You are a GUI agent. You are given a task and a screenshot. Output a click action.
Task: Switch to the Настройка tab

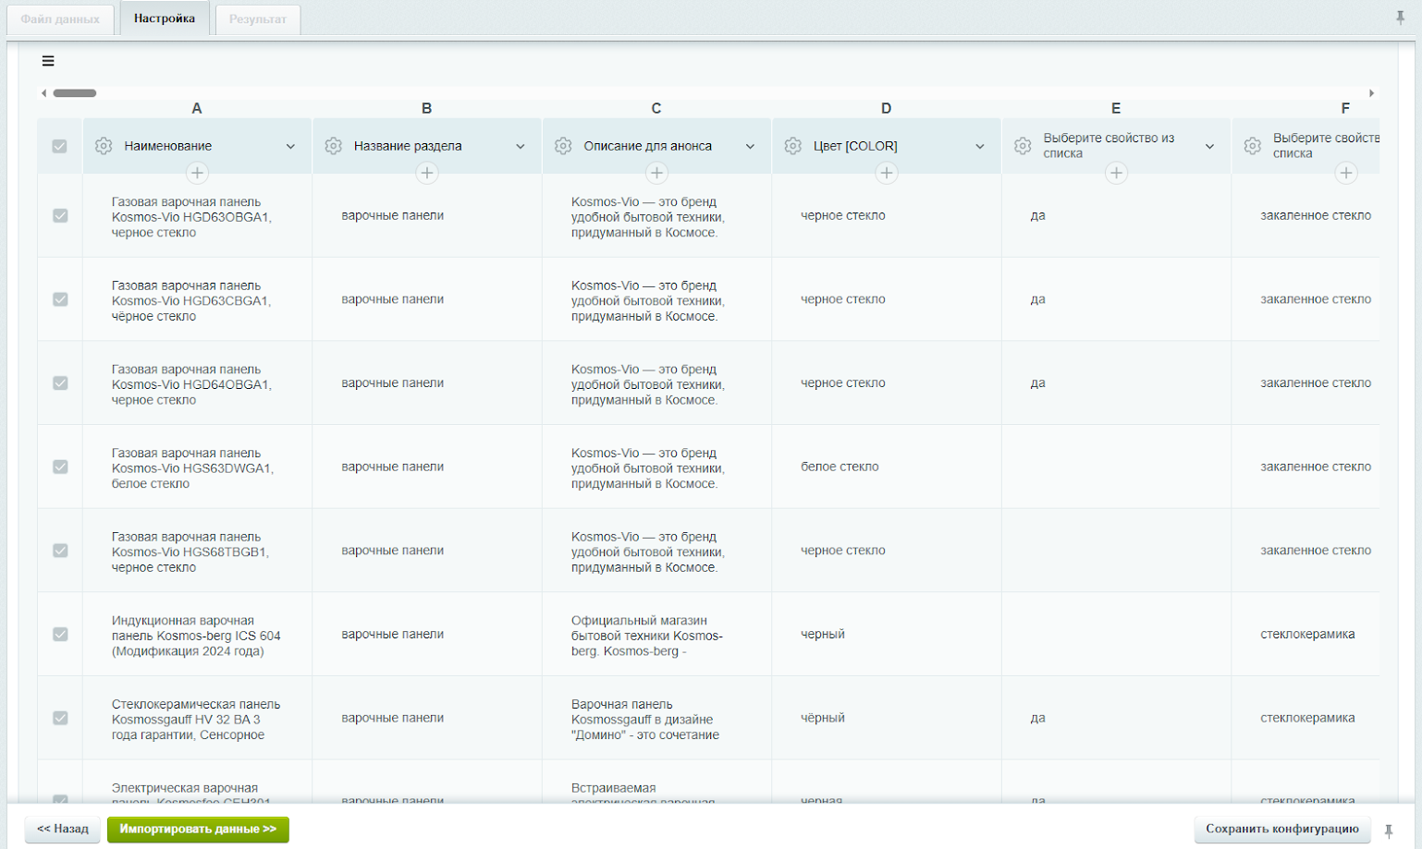pyautogui.click(x=165, y=18)
